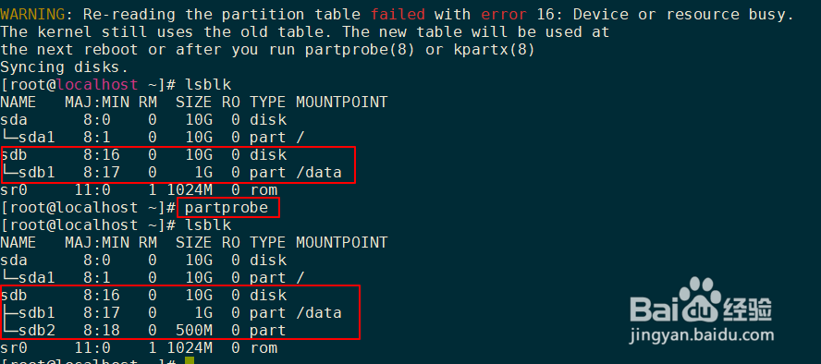Screen dimensions: 821x364
Task: Click the highlighted partprobe command
Action: click(227, 208)
